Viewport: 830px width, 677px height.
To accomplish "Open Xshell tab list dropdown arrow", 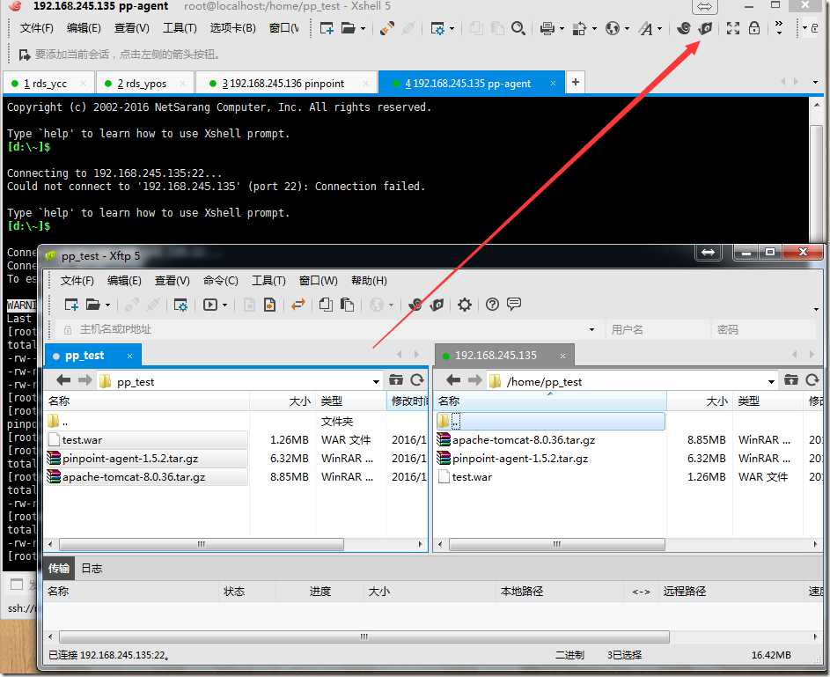I will coord(815,82).
